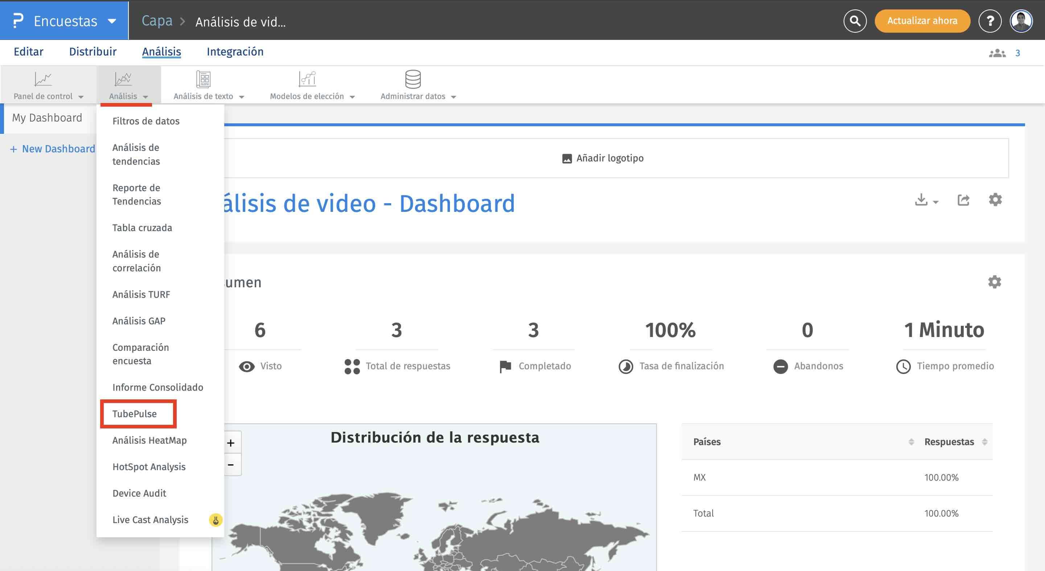Sort table by Países column
The height and width of the screenshot is (571, 1045).
coord(911,441)
